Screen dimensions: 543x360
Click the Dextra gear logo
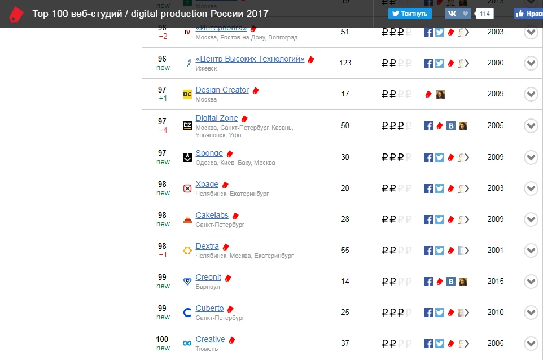[187, 251]
